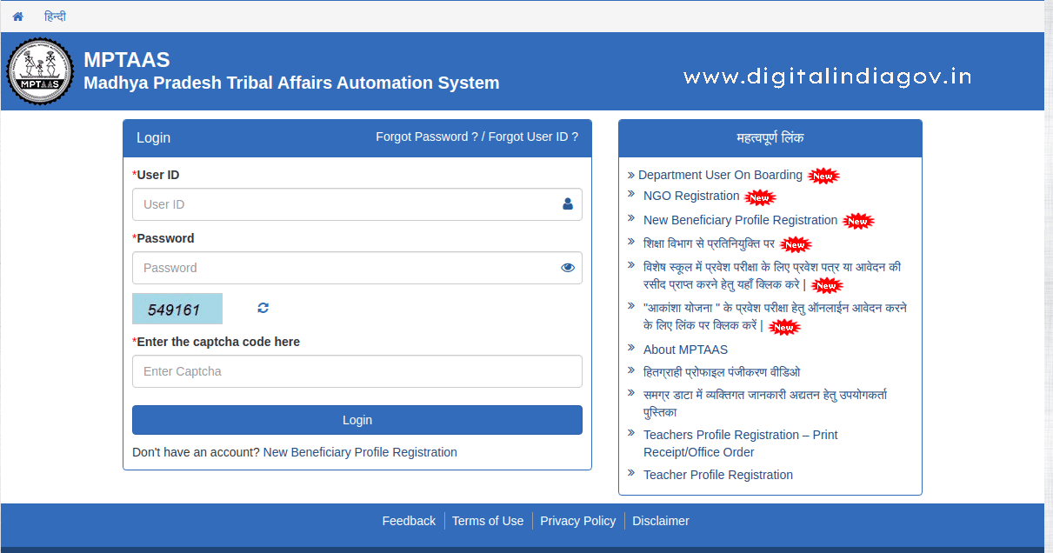Click the New badge beside Department User On Boarding
The image size is (1053, 553).
pyautogui.click(x=823, y=176)
